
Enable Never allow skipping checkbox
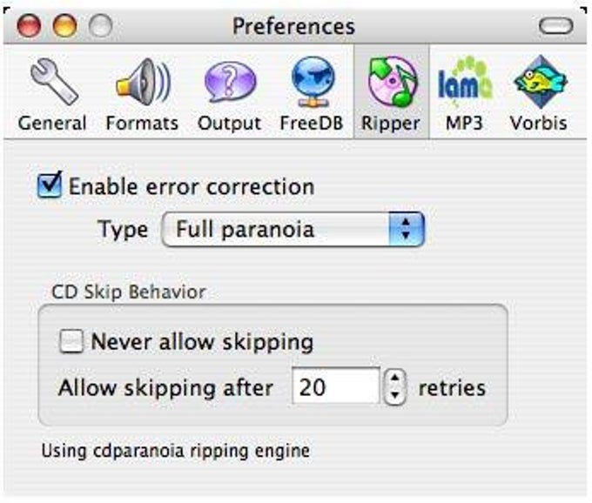tap(71, 341)
